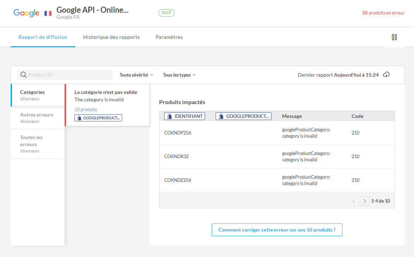Click the Google logo icon
This screenshot has height=257, width=414.
coord(26,13)
